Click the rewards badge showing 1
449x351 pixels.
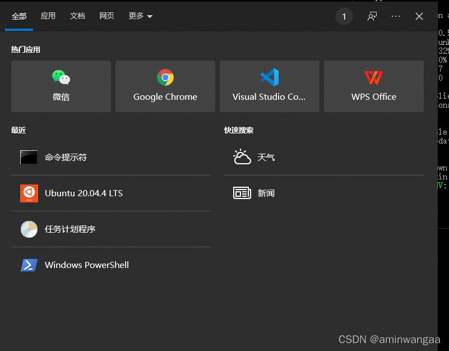coord(344,16)
